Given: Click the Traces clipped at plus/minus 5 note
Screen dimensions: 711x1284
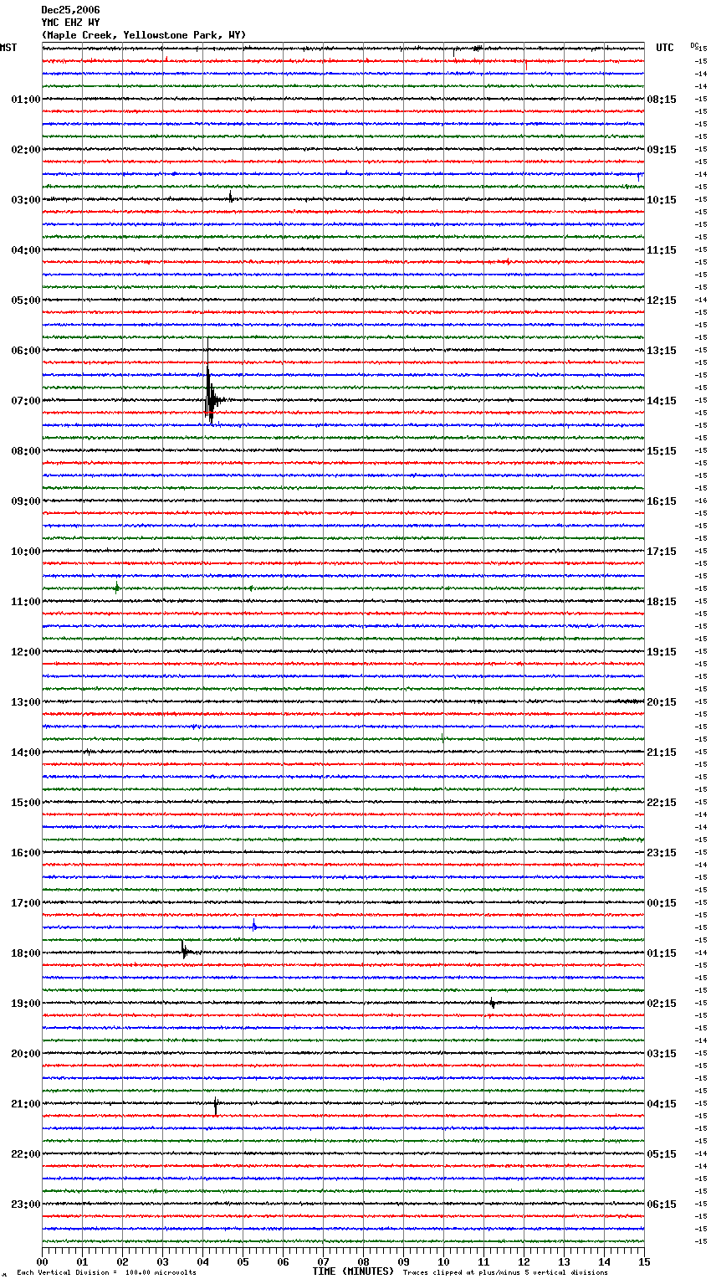Looking at the screenshot, I should 505,1272.
